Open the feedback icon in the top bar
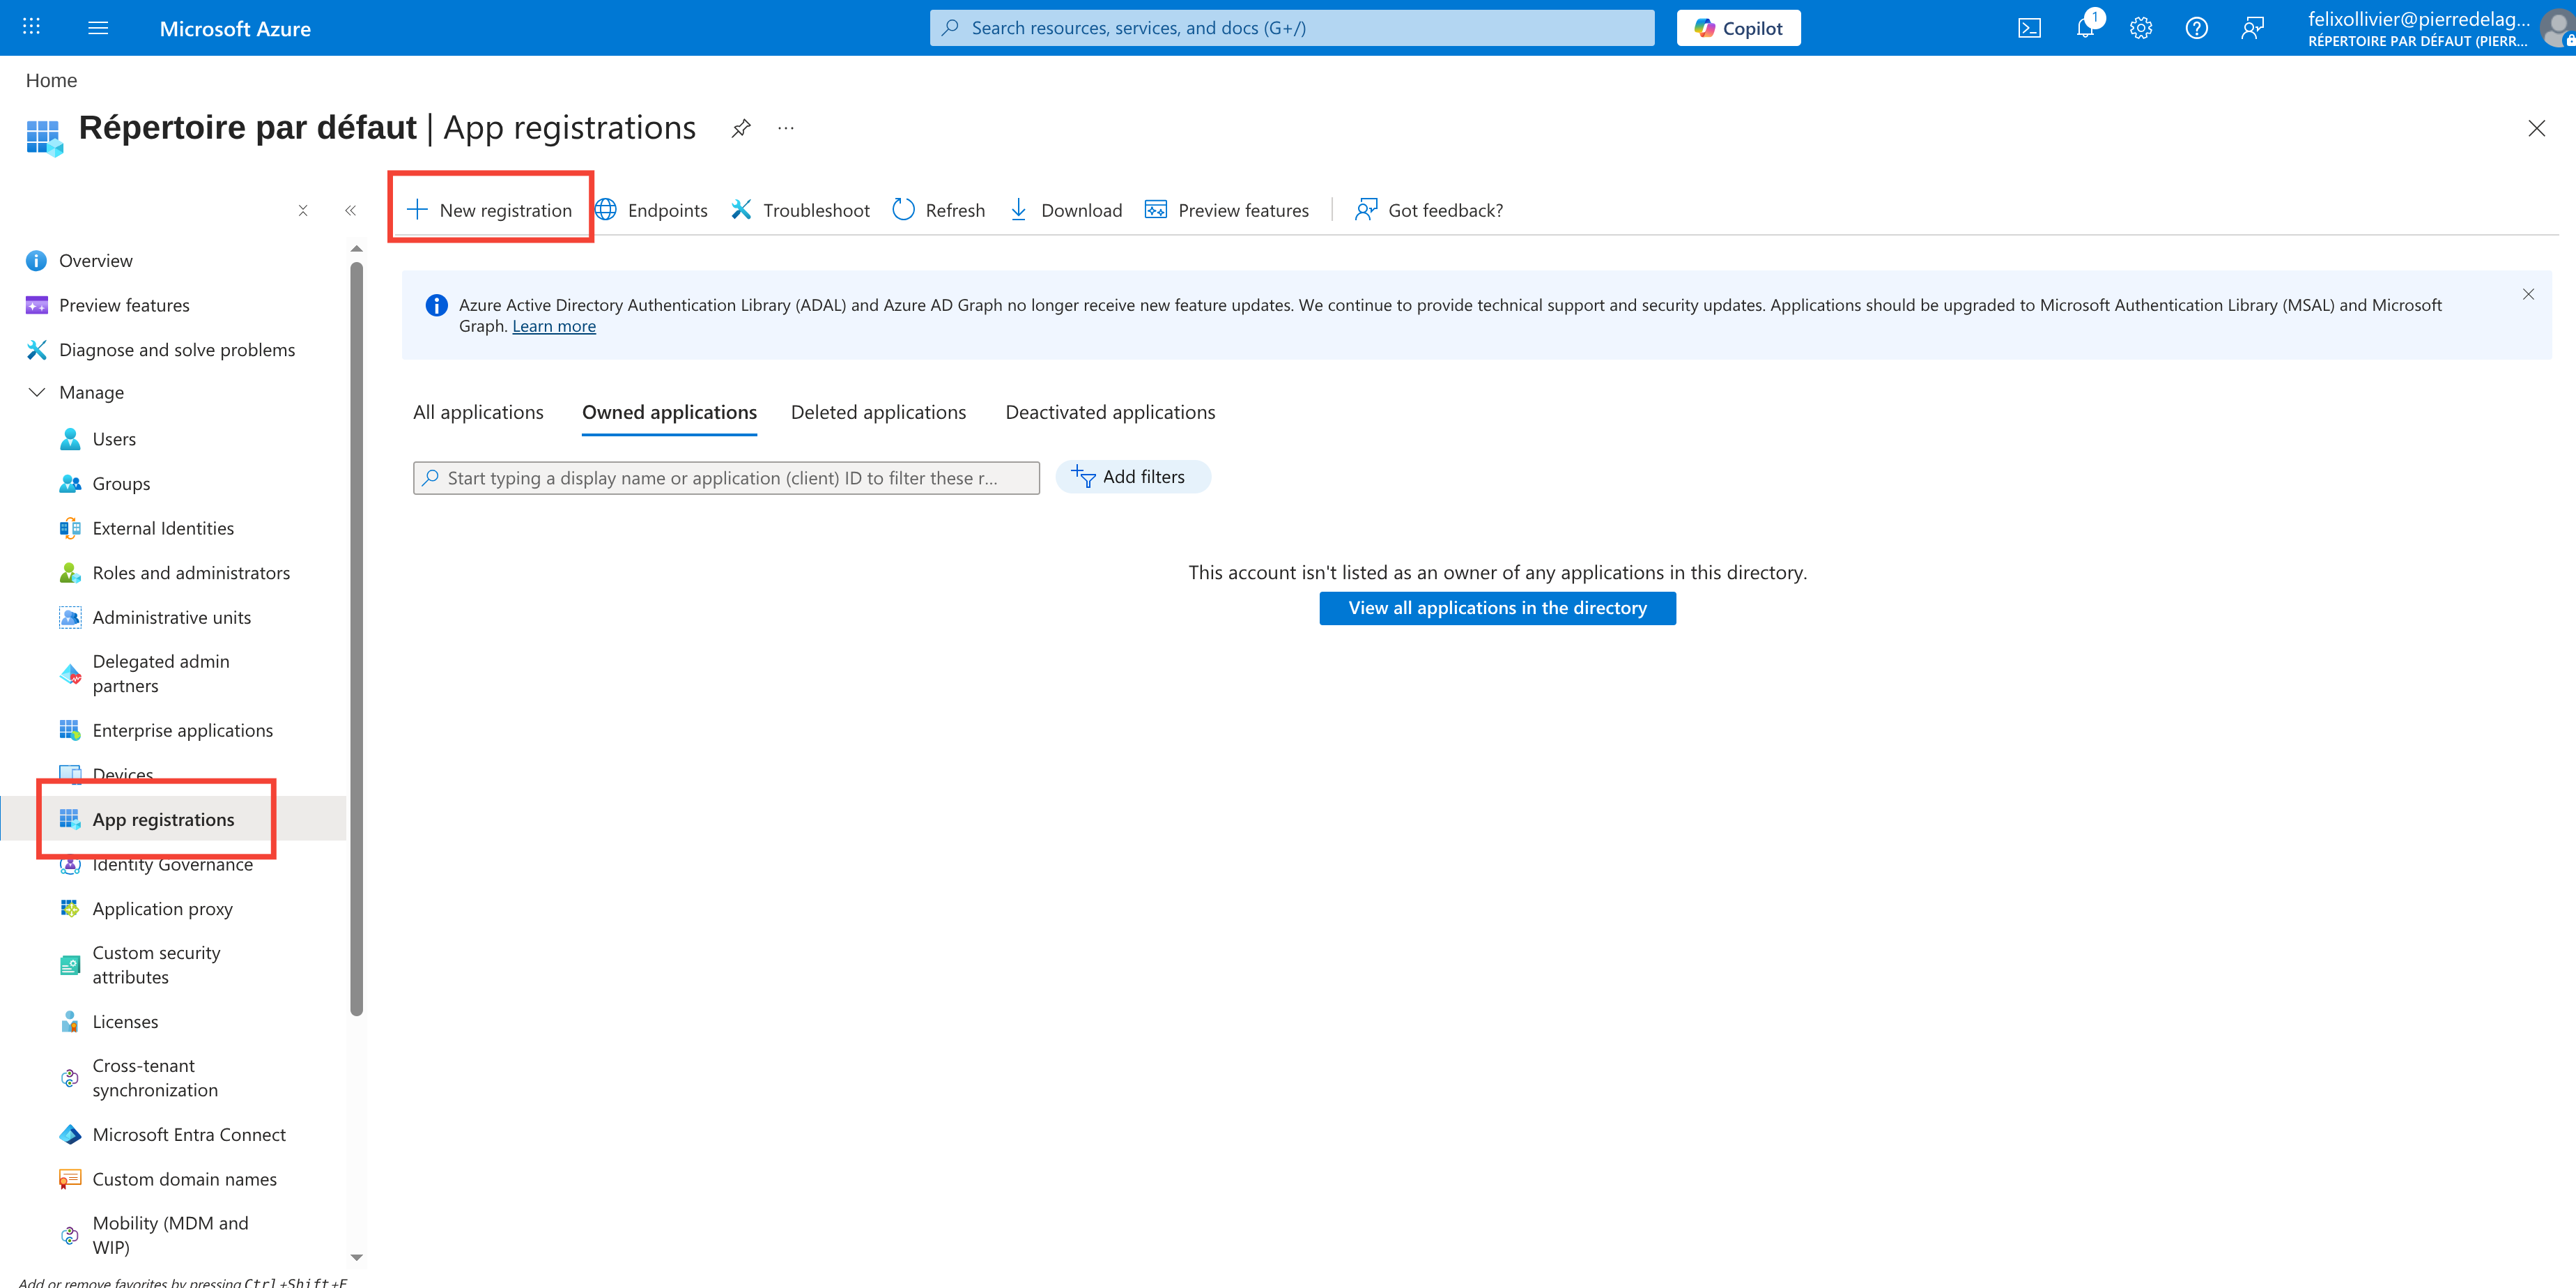Screen dimensions: 2576x1288 2252,28
